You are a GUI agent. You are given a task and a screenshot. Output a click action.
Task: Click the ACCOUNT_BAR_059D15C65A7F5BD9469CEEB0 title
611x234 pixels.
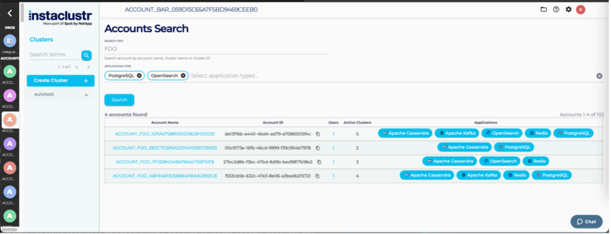192,10
